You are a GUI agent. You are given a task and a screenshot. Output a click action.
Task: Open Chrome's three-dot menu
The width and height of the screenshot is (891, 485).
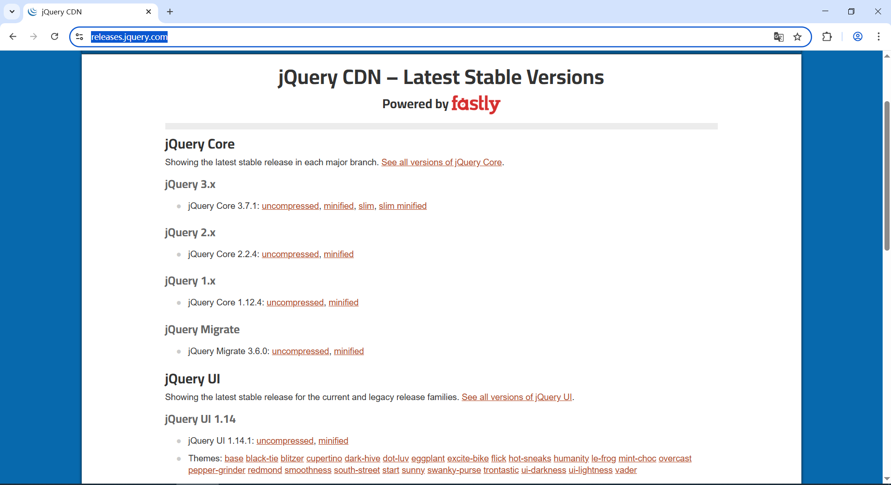coord(878,37)
